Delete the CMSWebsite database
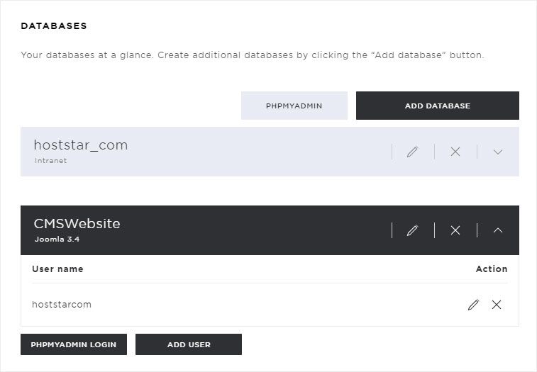Viewport: 537px width, 372px height. click(x=455, y=230)
